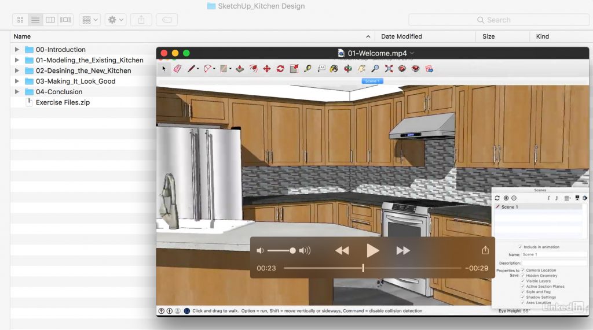Click the video timeline scrubber
The image size is (593, 330).
[363, 268]
